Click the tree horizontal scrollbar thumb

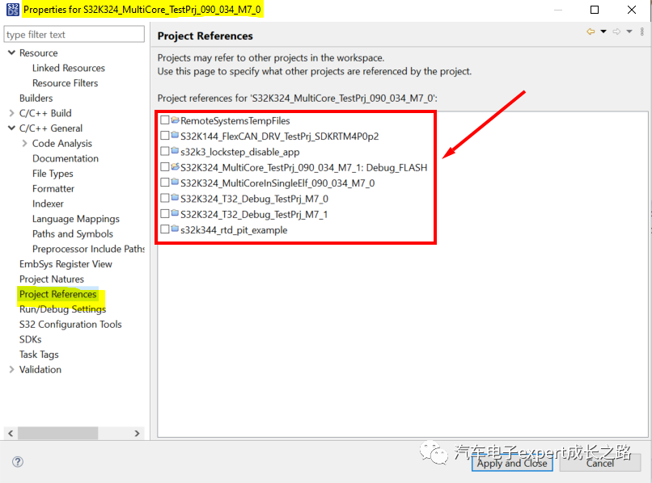57,433
